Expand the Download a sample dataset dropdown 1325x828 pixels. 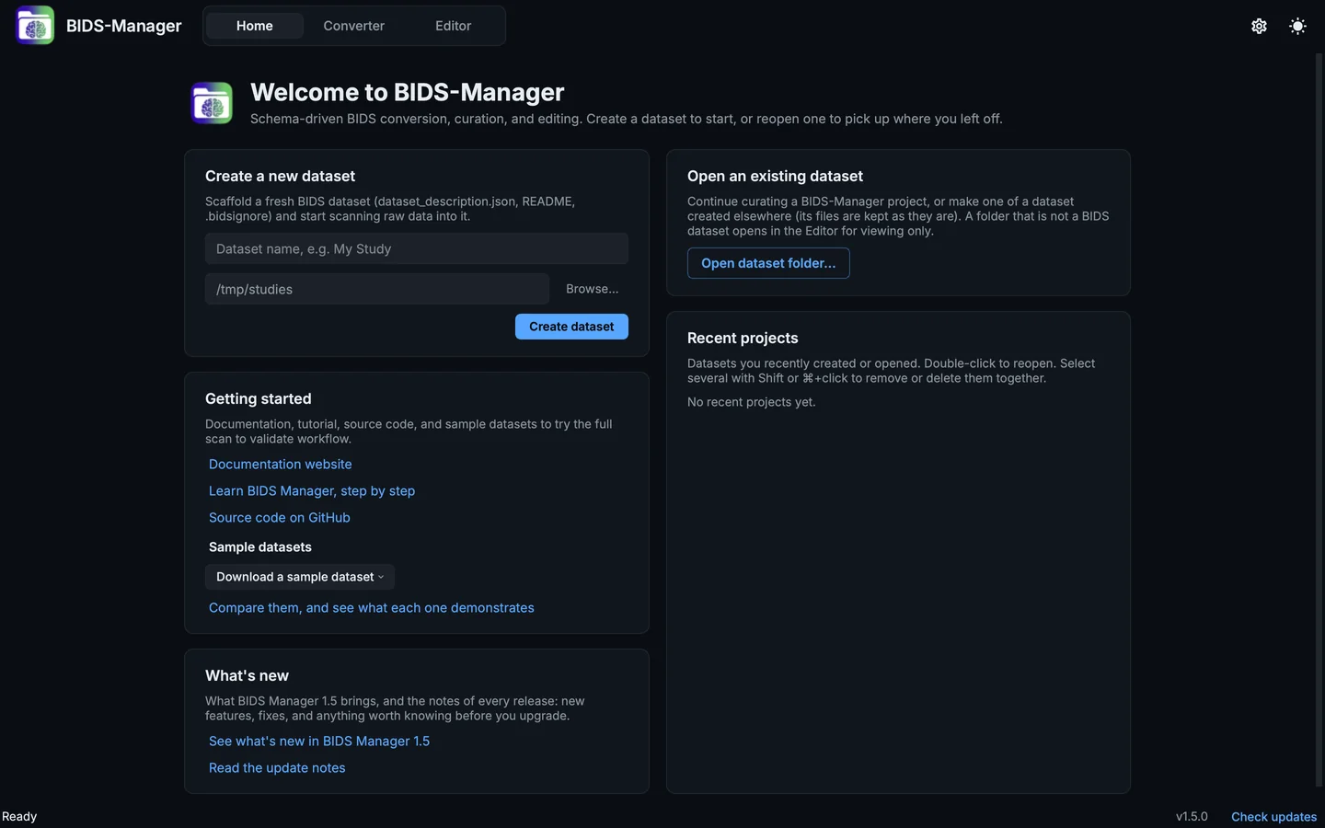pyautogui.click(x=300, y=577)
